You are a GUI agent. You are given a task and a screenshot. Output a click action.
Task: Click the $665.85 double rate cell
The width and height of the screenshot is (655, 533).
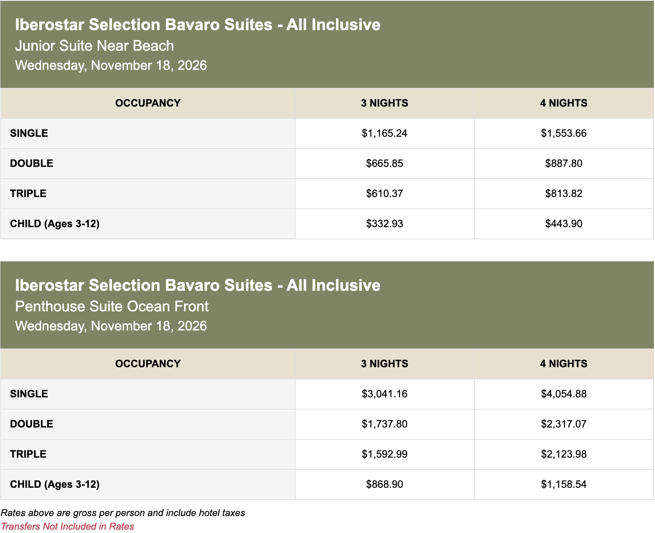(x=384, y=164)
